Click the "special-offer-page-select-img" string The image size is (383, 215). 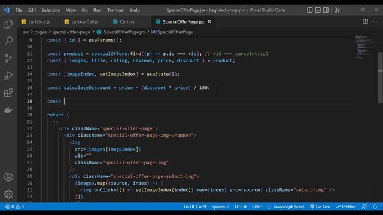[154, 176]
